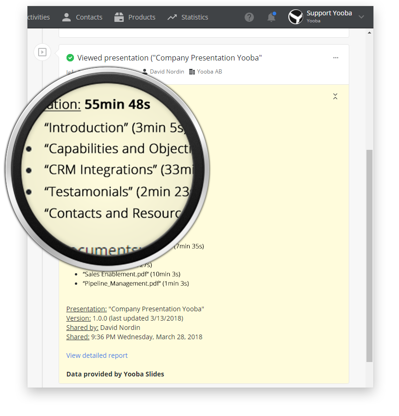This screenshot has width=399, height=416.
Task: Click the "Testamonials" slide entry
Action: click(117, 192)
